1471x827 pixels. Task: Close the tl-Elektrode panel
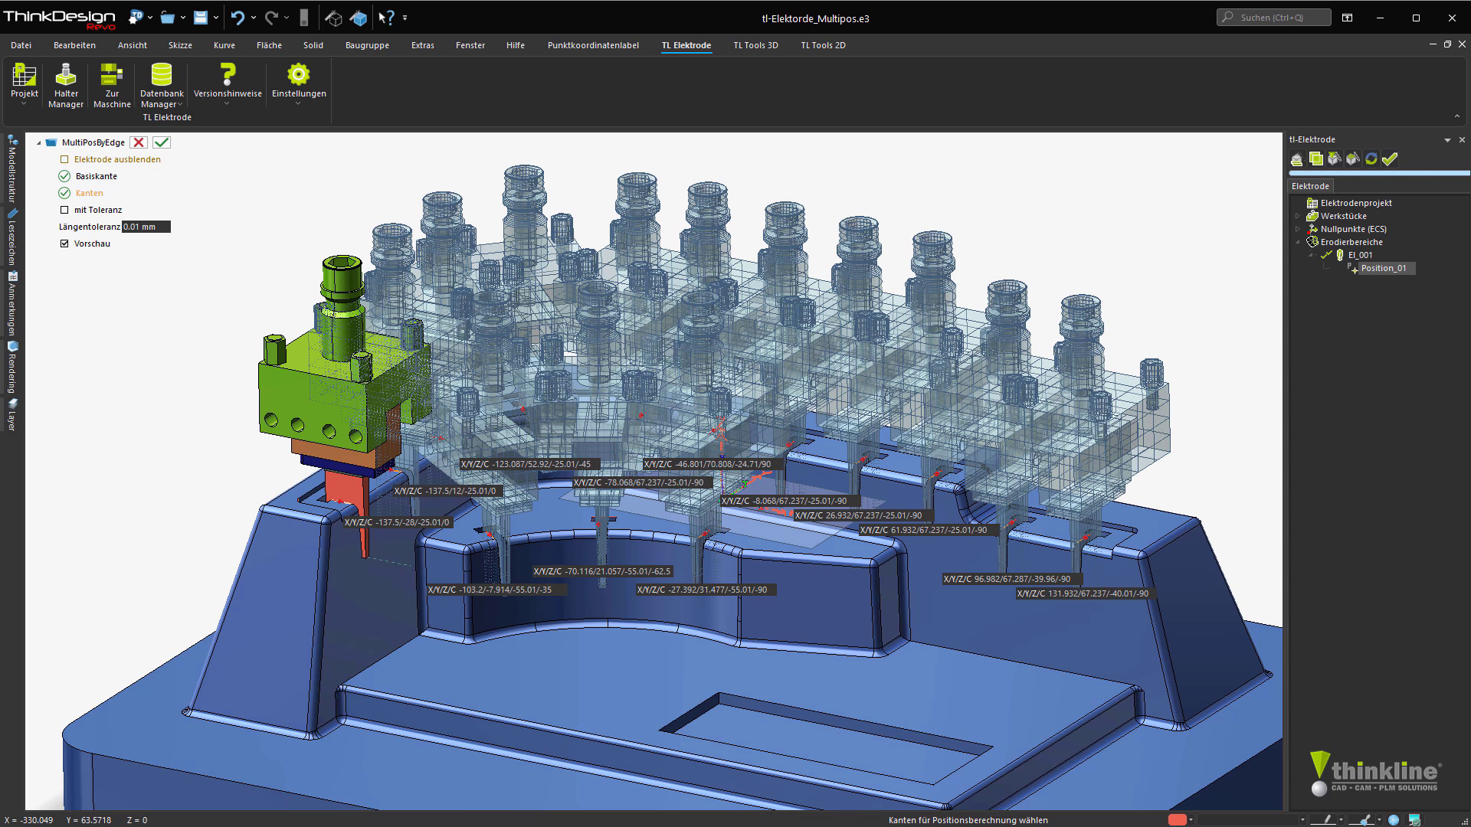click(1462, 140)
